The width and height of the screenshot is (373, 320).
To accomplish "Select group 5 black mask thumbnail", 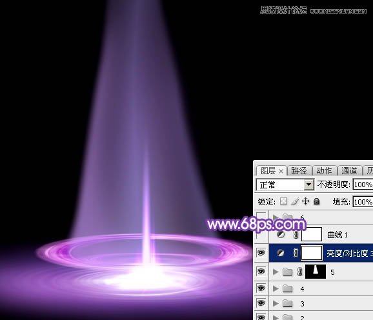I will [316, 271].
